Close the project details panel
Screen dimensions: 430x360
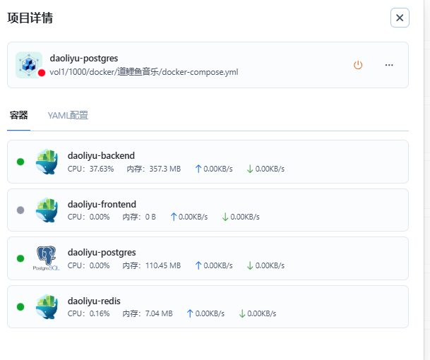coord(400,18)
